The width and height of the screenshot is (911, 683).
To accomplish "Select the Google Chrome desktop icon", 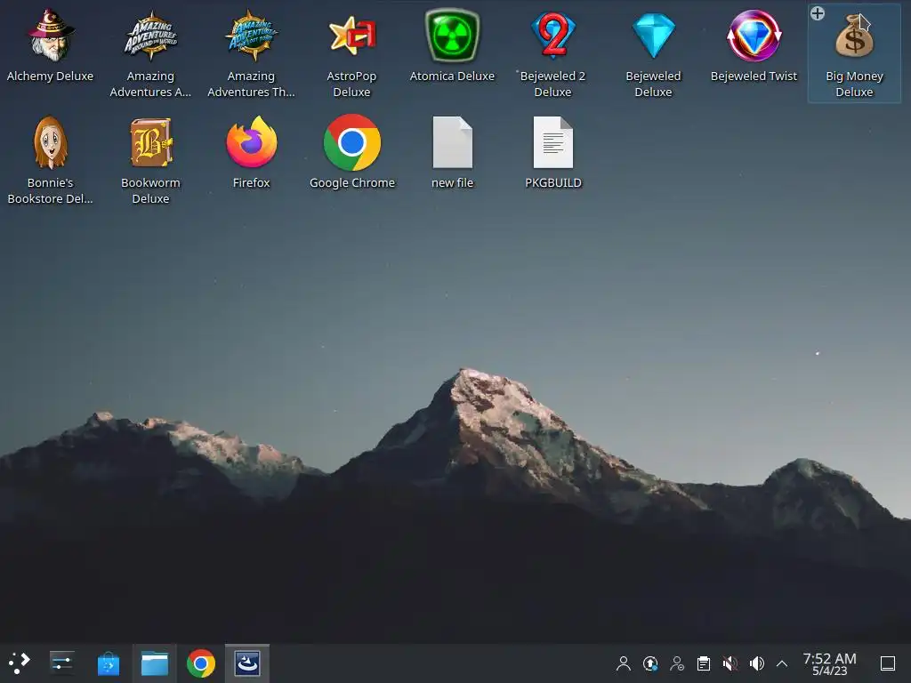I will click(352, 143).
